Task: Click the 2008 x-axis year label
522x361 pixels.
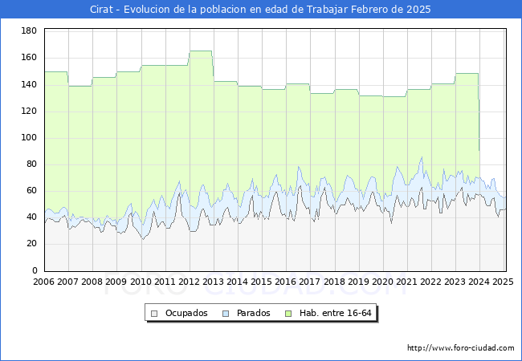Action: point(92,282)
